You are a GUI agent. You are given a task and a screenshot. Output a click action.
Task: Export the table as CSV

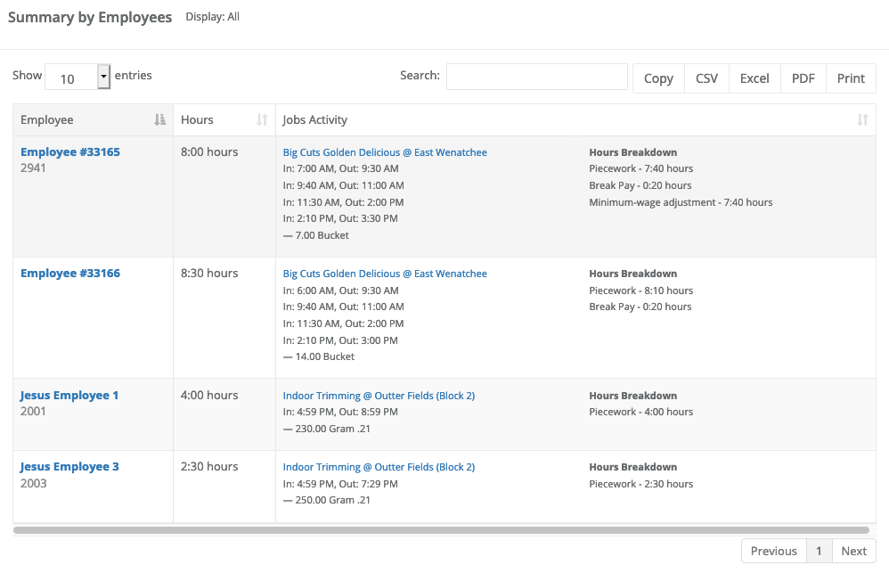[x=706, y=78]
